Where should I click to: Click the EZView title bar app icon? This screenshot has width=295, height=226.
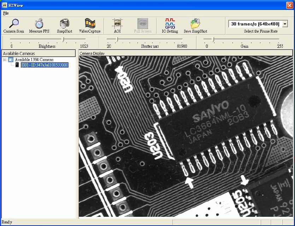5,5
